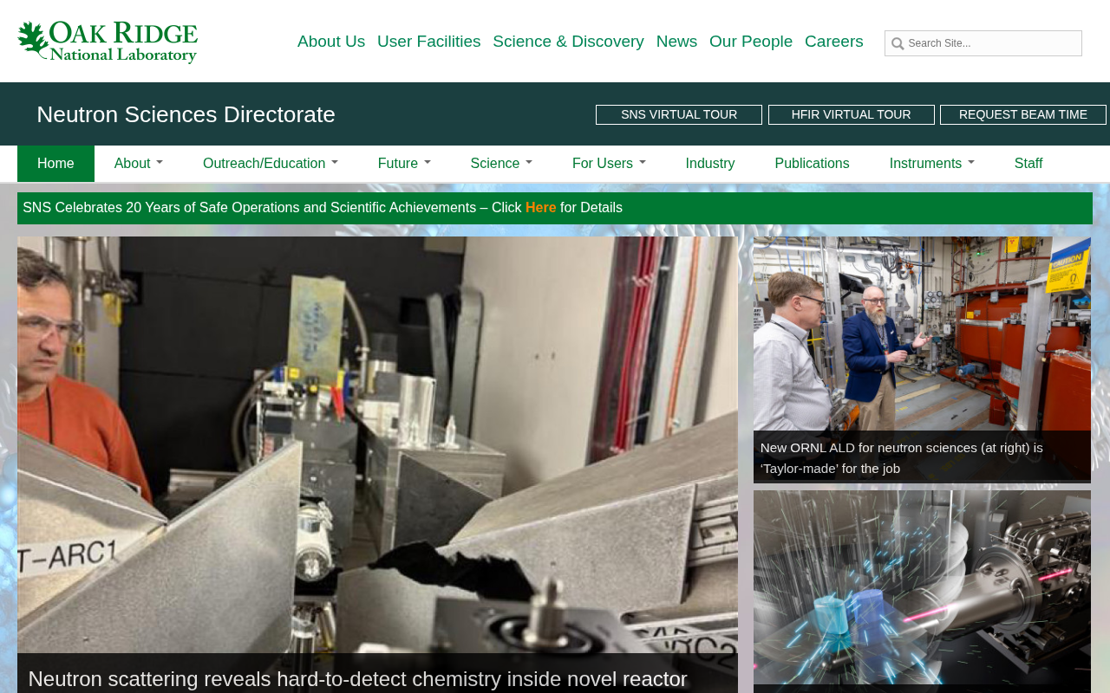Click the Oak Ridge National Laboratory logo

click(108, 42)
